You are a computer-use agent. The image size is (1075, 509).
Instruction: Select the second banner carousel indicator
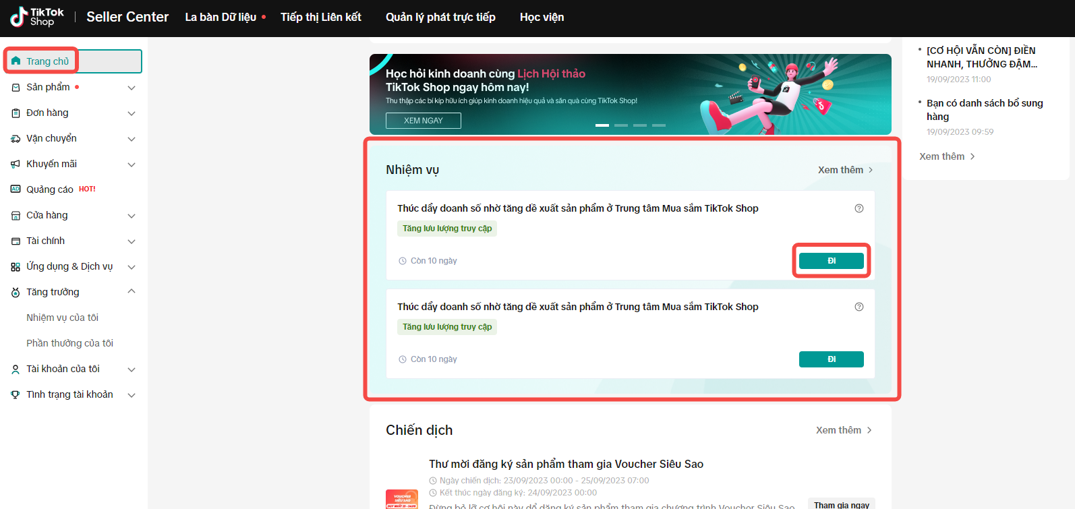(x=621, y=125)
